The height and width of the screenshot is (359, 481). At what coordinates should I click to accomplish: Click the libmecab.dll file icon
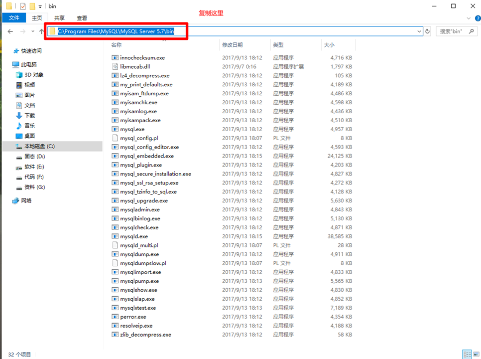click(115, 67)
